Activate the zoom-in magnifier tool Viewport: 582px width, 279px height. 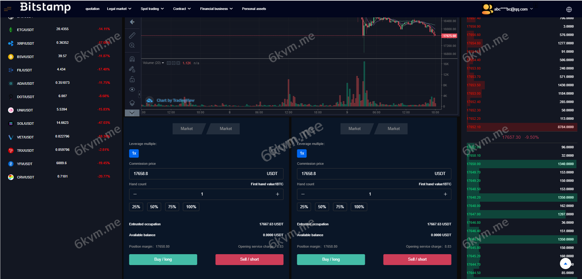(132, 46)
